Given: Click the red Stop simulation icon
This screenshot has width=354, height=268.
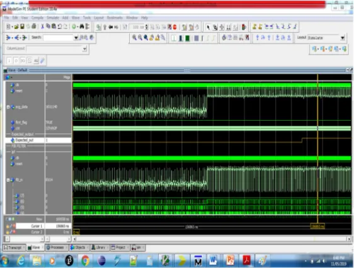Looking at the screenshot, I should pos(174,27).
